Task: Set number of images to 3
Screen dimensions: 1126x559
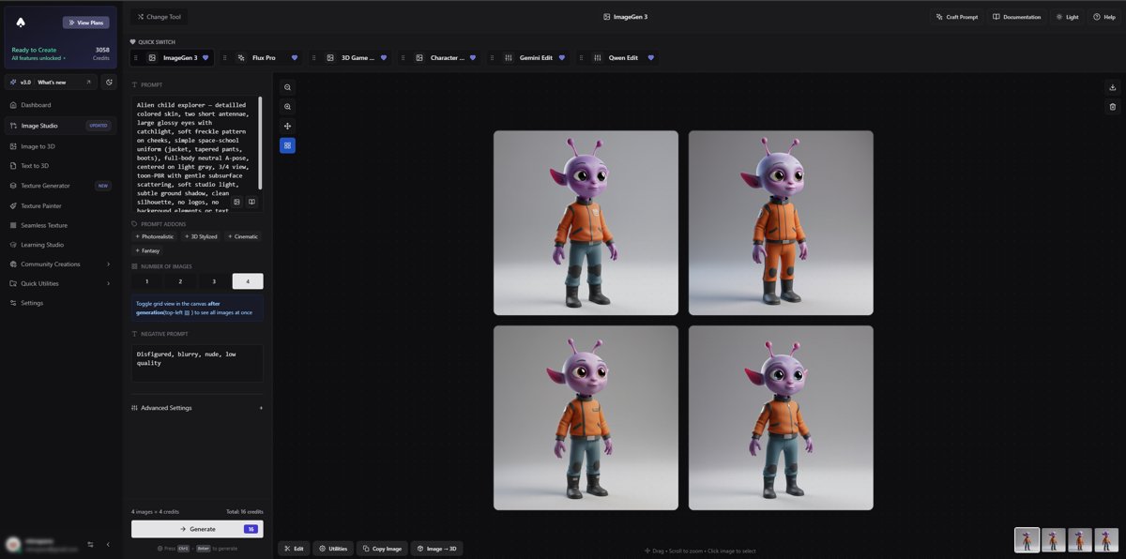Action: pyautogui.click(x=214, y=281)
